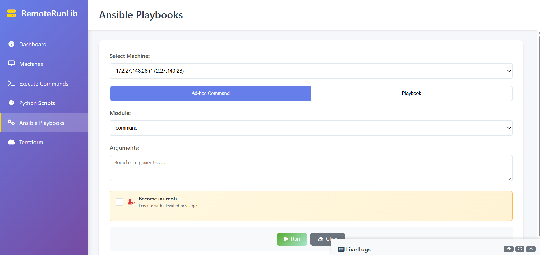
Task: Click the 'Select Machine:' label
Action: point(129,56)
